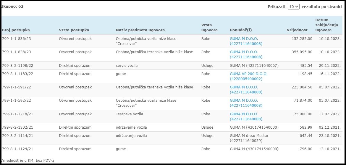Select procedure number 799-8-1-1183/22

click(17, 74)
